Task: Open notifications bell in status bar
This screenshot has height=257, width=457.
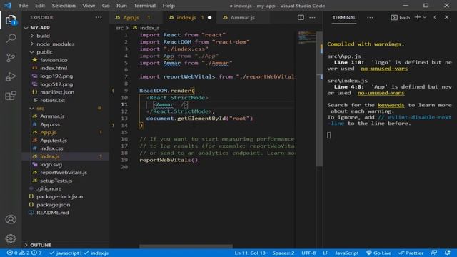Action: pyautogui.click(x=448, y=253)
